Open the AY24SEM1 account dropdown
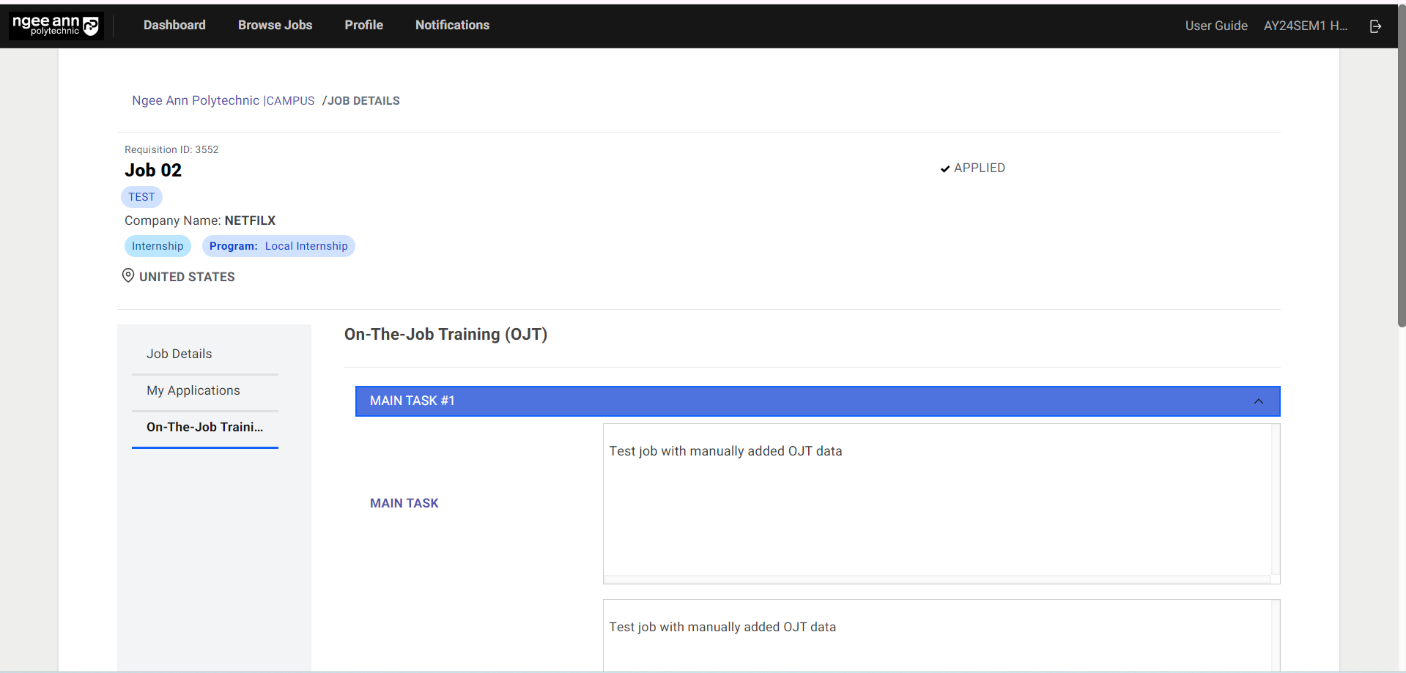The image size is (1406, 673). pyautogui.click(x=1306, y=25)
